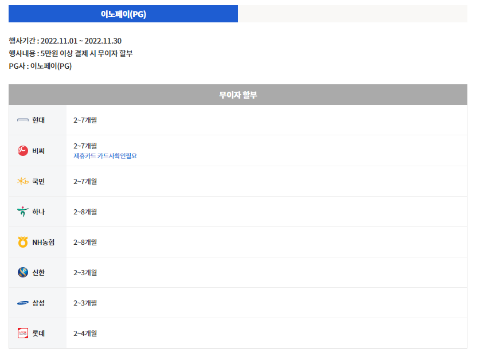
Task: Click the Shinhan card blue logo
Action: click(23, 272)
